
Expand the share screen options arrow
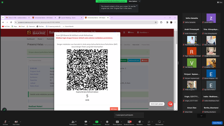pos(101,122)
